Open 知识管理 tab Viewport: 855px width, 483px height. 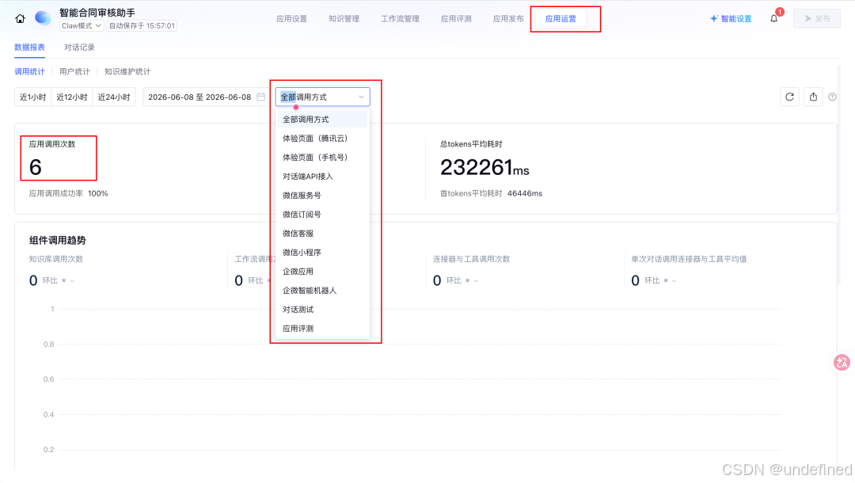(x=344, y=18)
